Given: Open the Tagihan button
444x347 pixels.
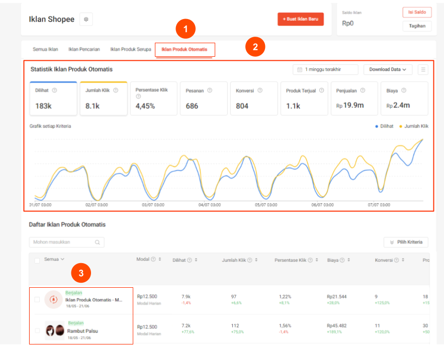Looking at the screenshot, I should [x=417, y=26].
